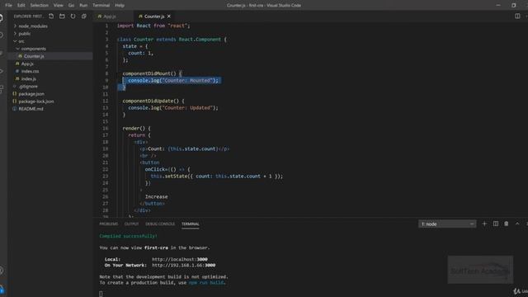Close the Counter.js editor tab
528x297 pixels.
(x=169, y=16)
